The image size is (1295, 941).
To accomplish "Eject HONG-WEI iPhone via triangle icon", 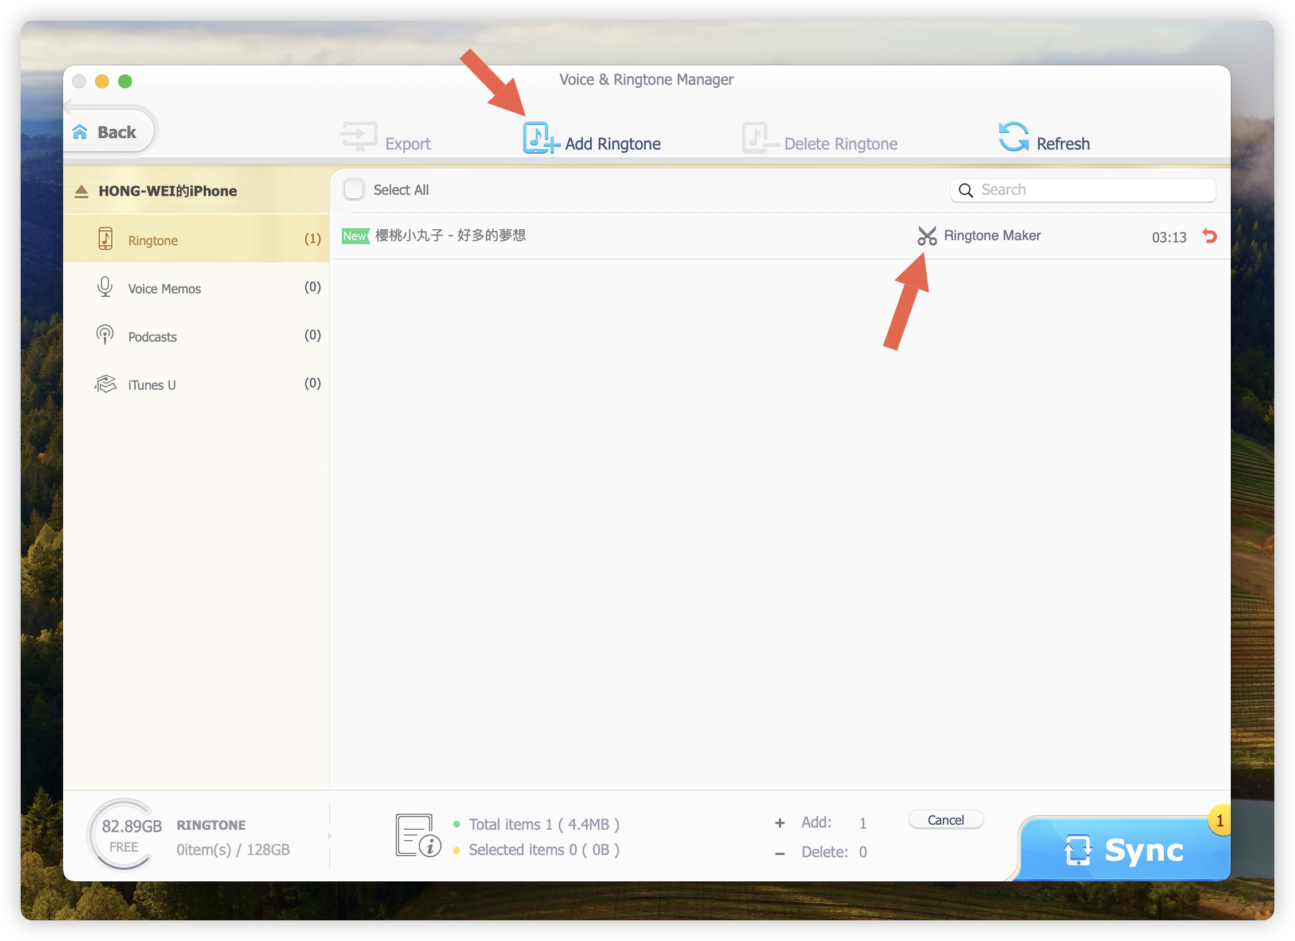I will tap(81, 191).
